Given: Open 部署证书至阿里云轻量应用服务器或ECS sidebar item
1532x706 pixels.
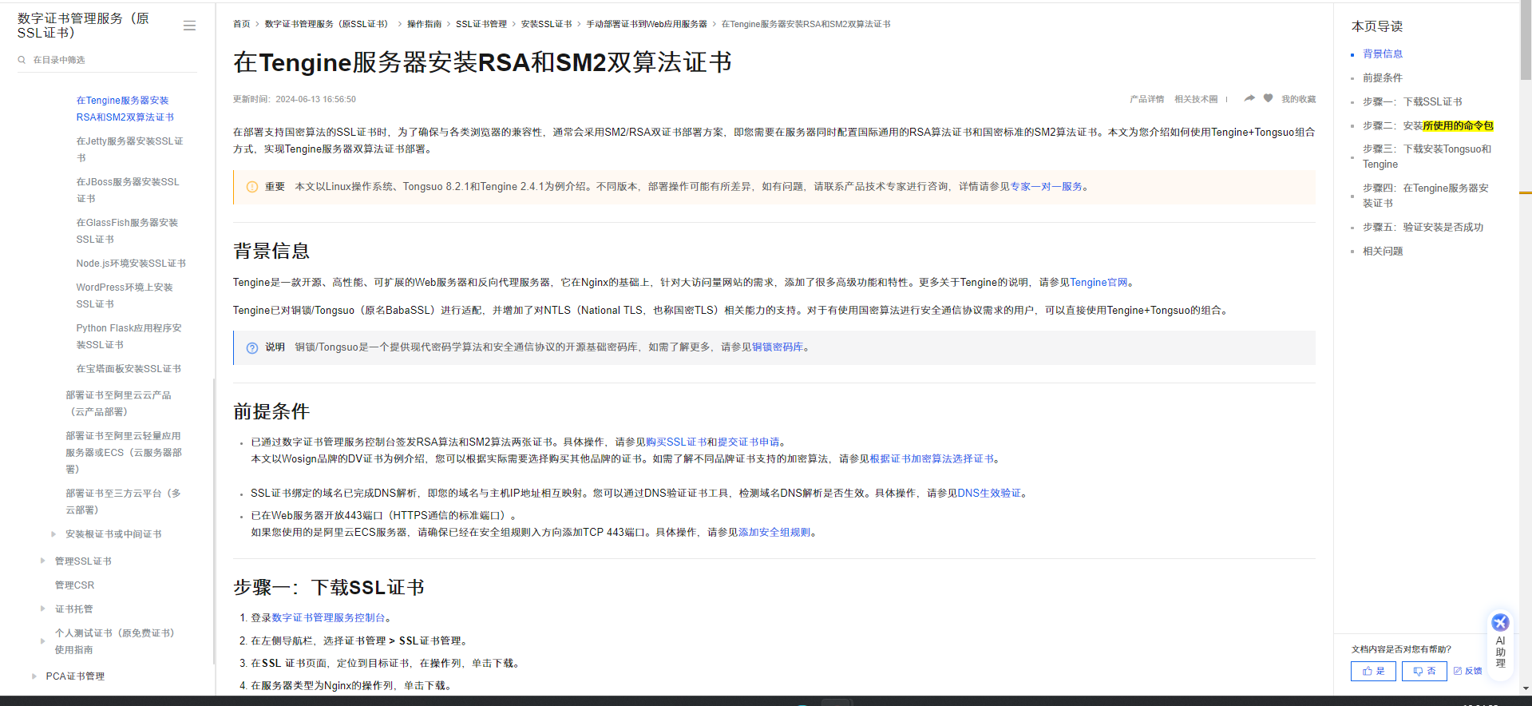Looking at the screenshot, I should click(x=124, y=452).
